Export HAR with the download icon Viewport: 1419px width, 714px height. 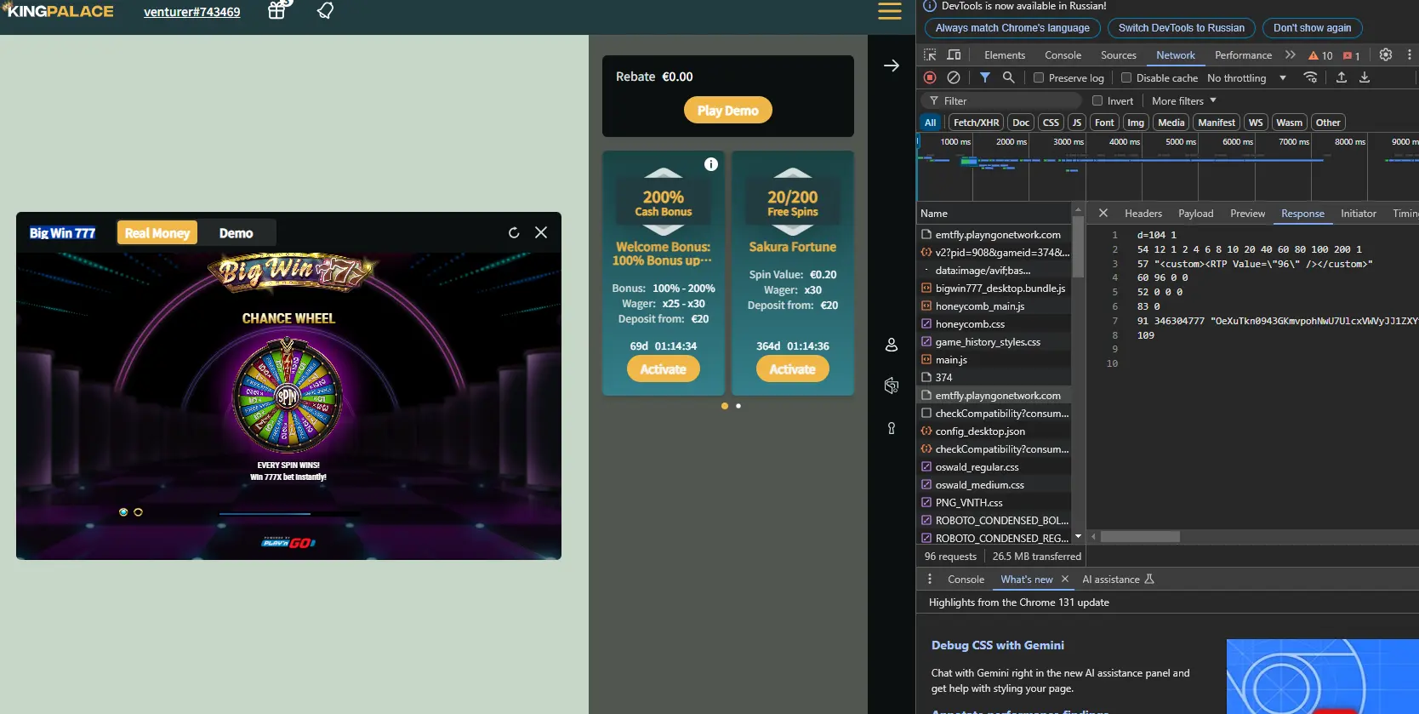pyautogui.click(x=1365, y=77)
